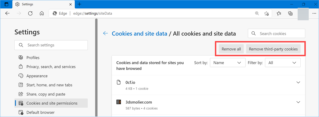Add this page to favorites
Screen dimensions: 319x117
(x=267, y=13)
